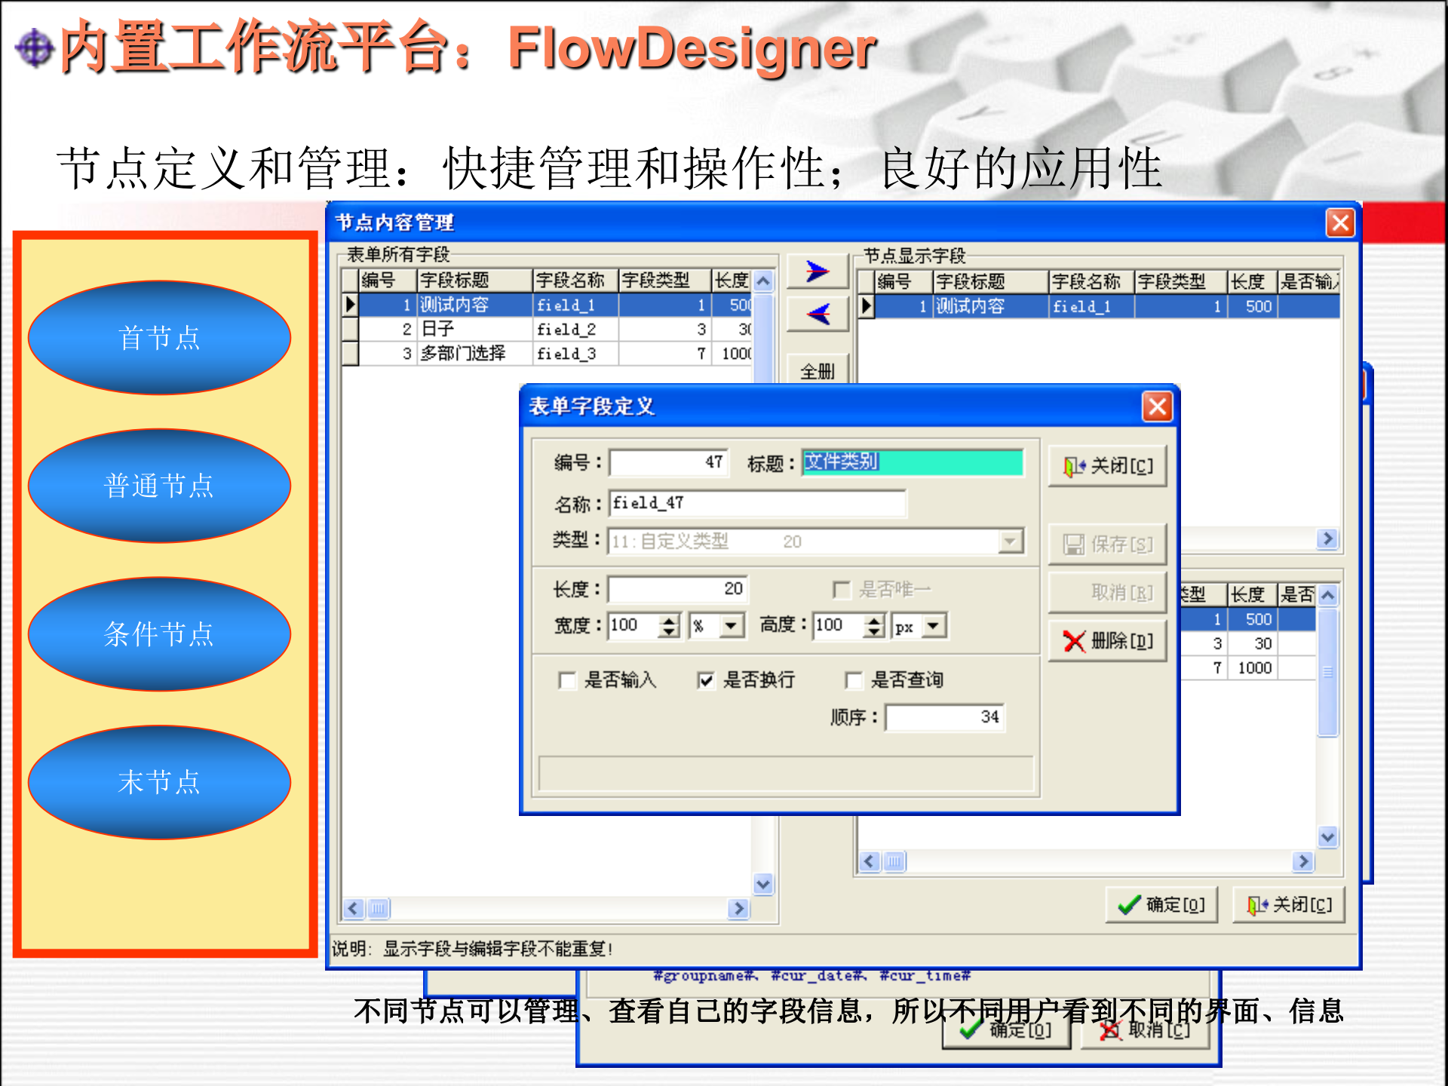Click red X 取消[C] at bottom dialog
The height and width of the screenshot is (1086, 1448).
coord(1145,1032)
